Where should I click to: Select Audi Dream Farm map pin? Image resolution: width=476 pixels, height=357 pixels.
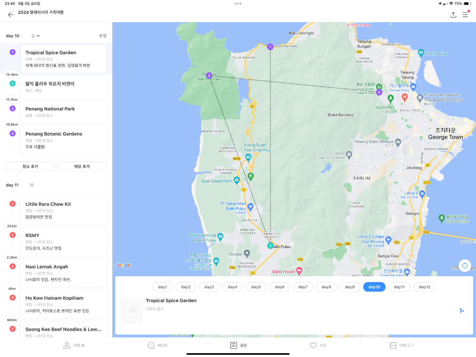point(237,180)
